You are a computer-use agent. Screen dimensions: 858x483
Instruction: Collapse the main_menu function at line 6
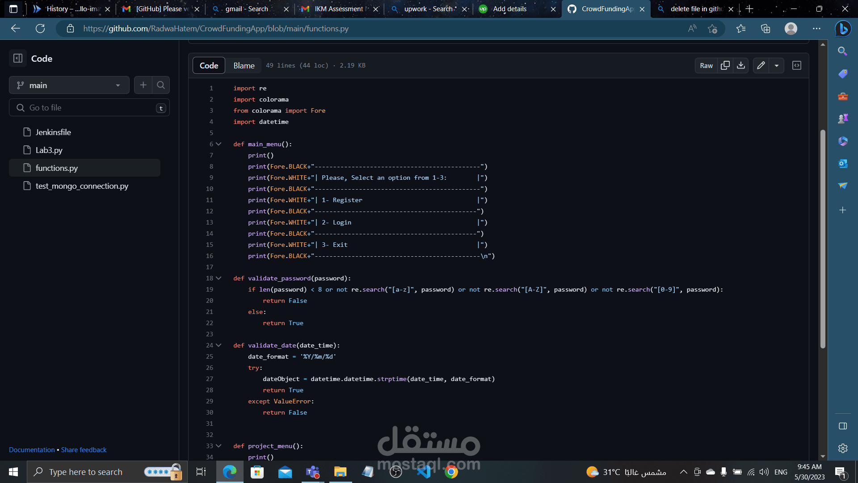click(x=219, y=144)
